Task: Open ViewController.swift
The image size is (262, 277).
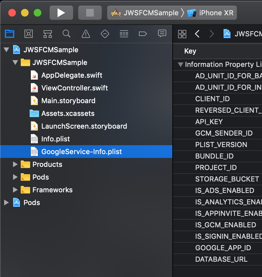Action: [x=86, y=88]
